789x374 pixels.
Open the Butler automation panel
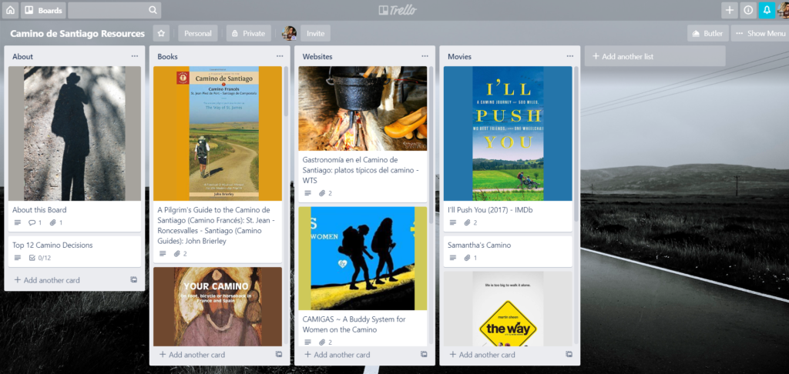click(x=707, y=34)
